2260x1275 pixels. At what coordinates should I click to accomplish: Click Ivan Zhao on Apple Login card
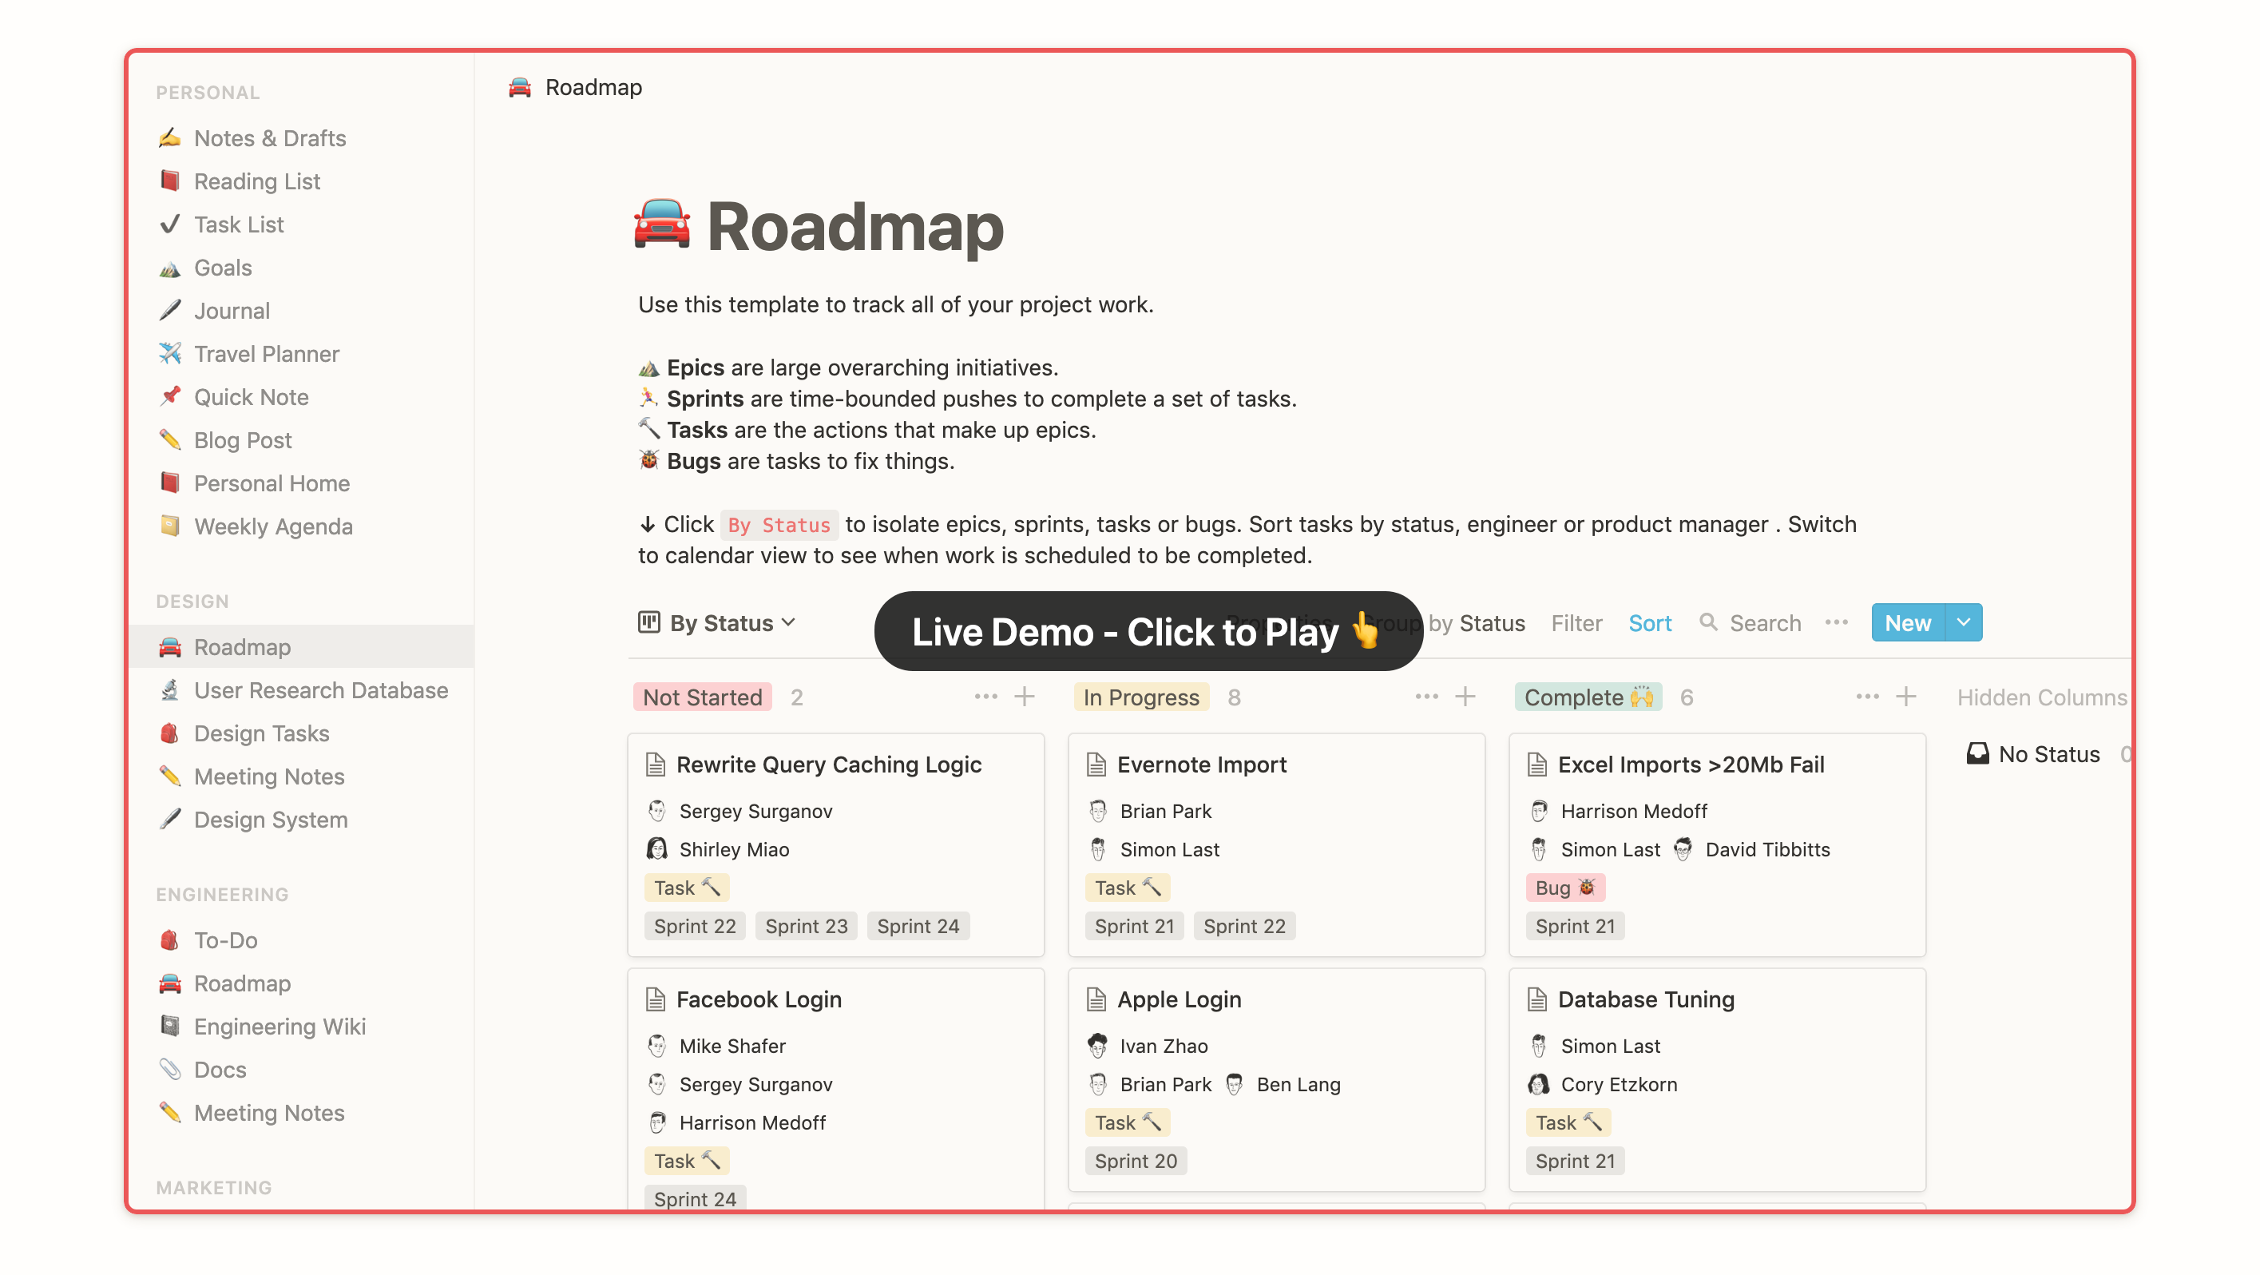pyautogui.click(x=1149, y=1045)
